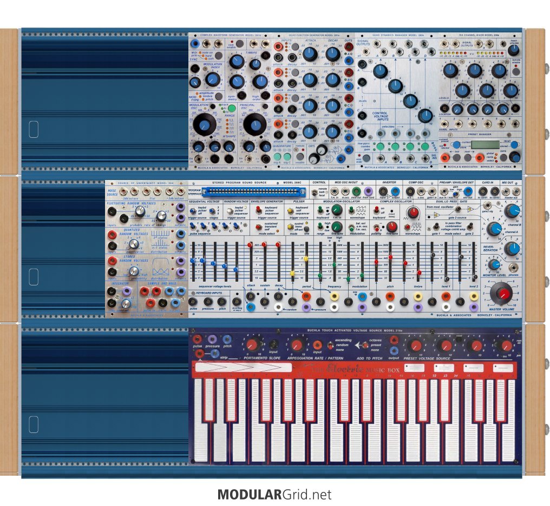Click the red Master Volume knob

503,294
